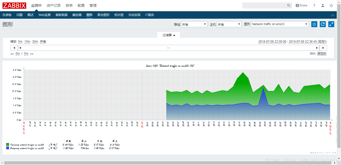The height and width of the screenshot is (165, 341).
Task: Click the timeline left arrow button
Action: 14,48
